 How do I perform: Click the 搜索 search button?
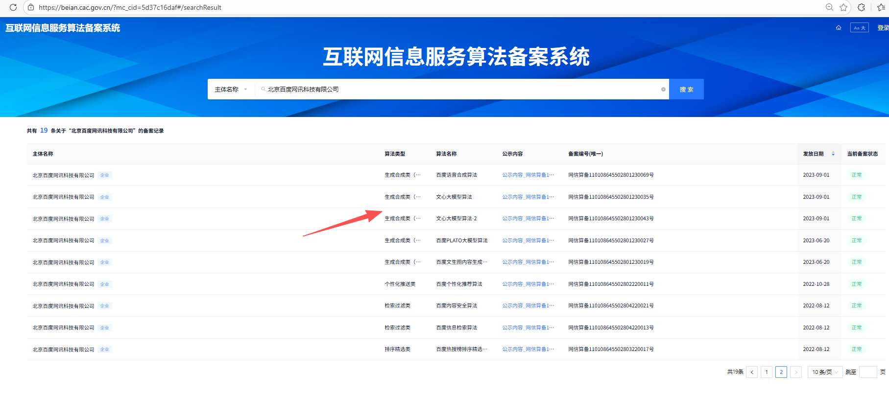pos(686,89)
